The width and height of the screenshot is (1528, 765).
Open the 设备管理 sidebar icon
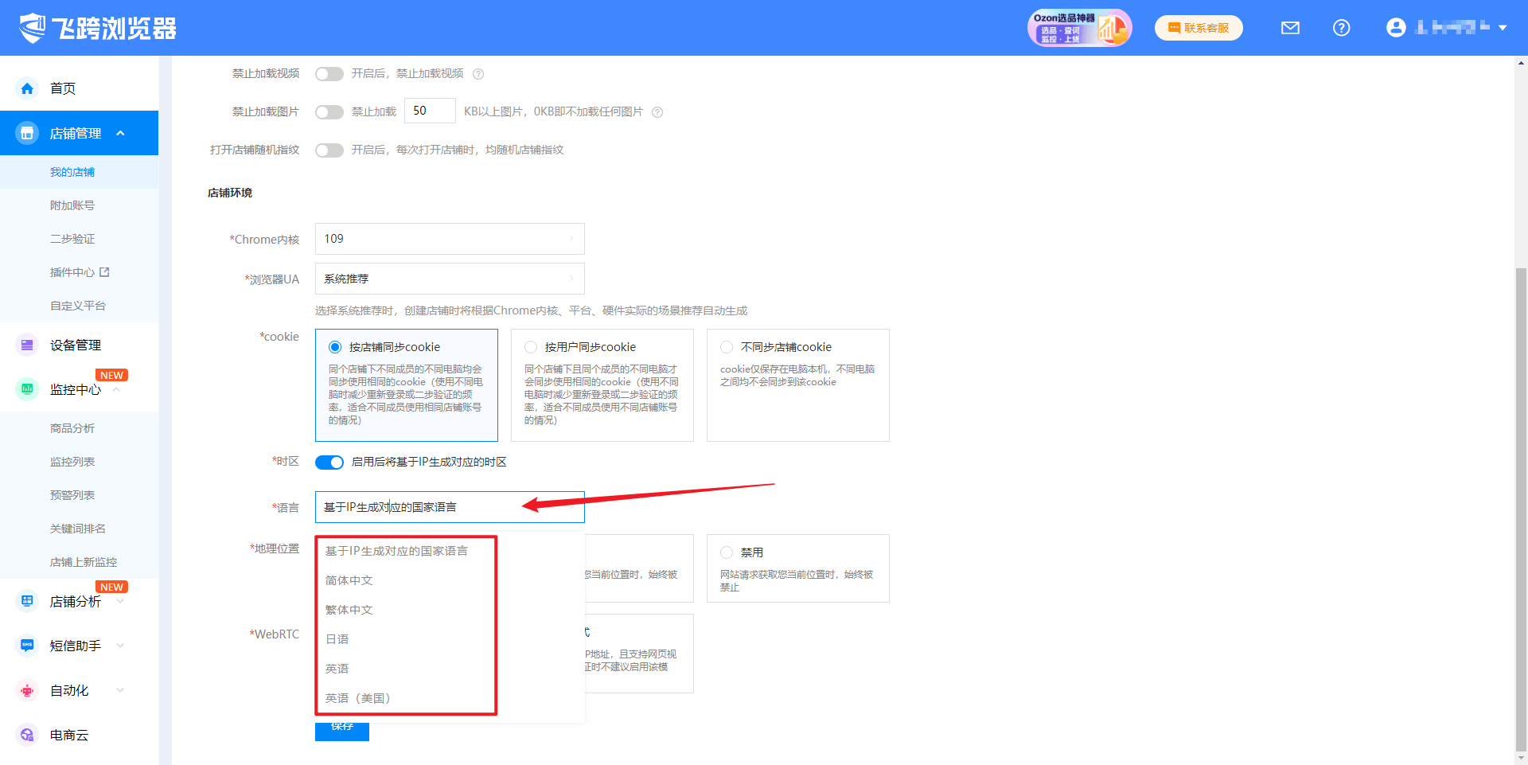(27, 345)
